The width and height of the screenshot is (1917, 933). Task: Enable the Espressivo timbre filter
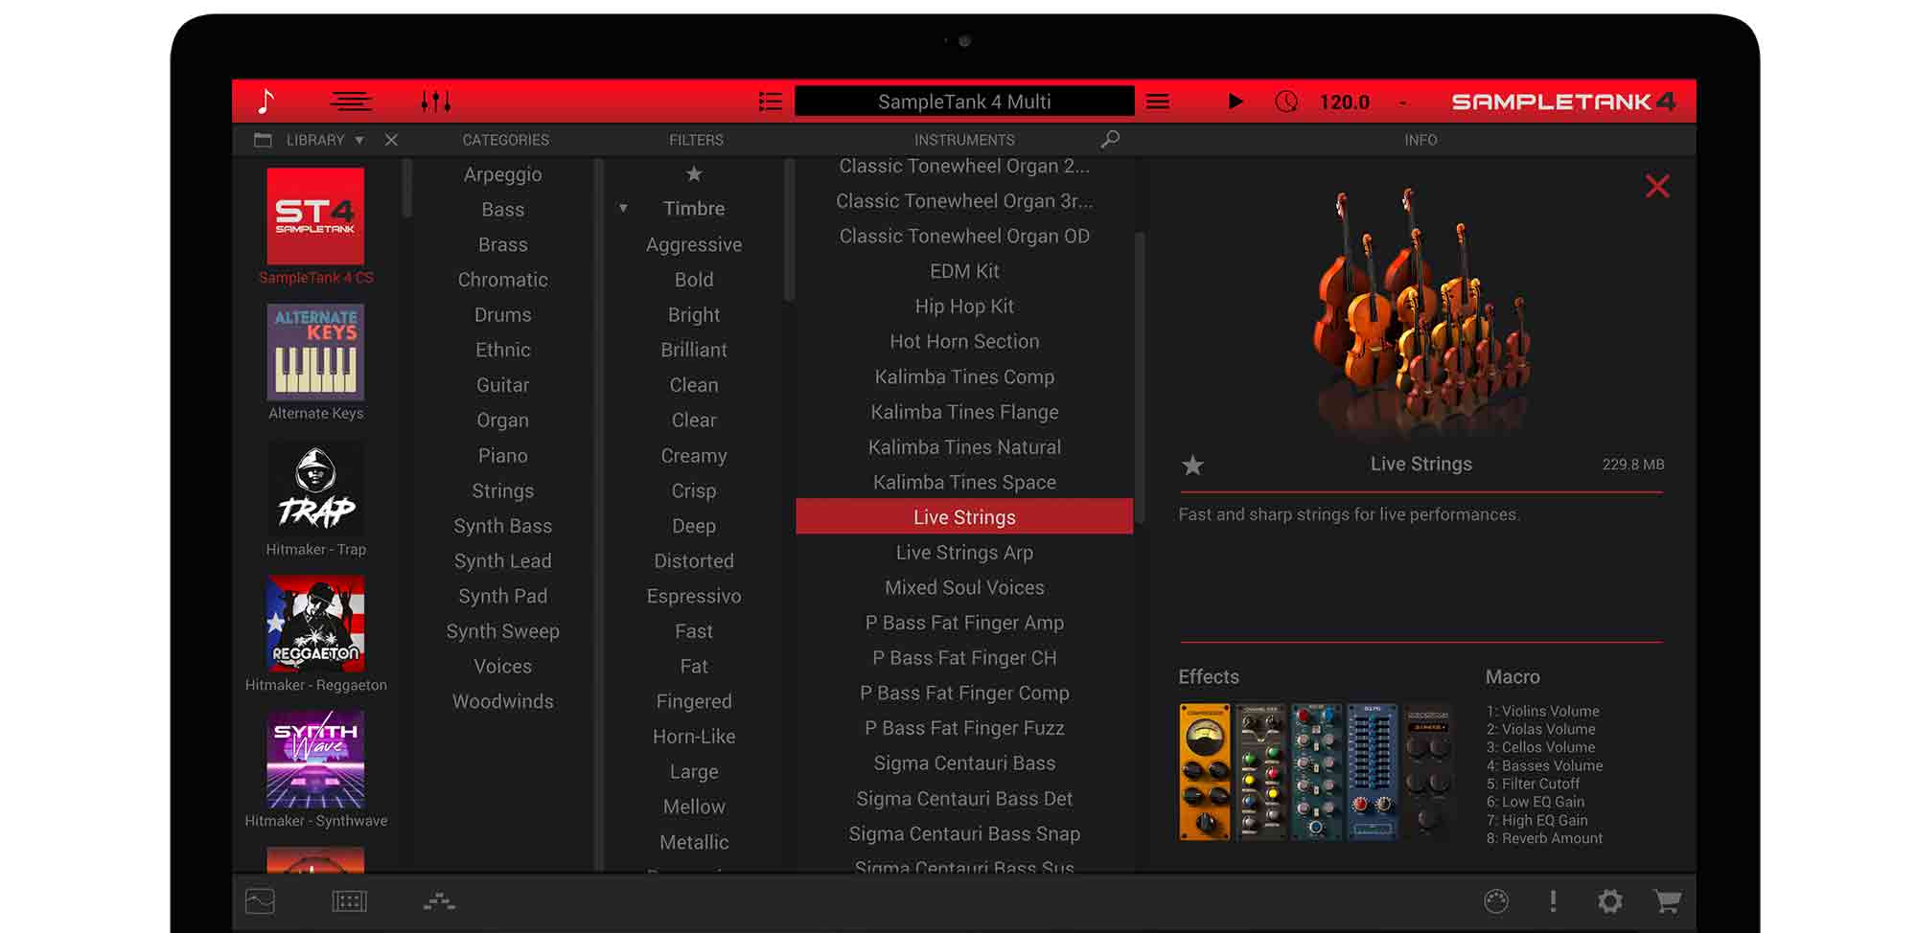point(694,597)
